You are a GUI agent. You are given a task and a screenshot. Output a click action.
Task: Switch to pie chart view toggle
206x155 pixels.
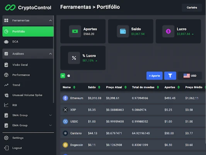click(x=68, y=76)
